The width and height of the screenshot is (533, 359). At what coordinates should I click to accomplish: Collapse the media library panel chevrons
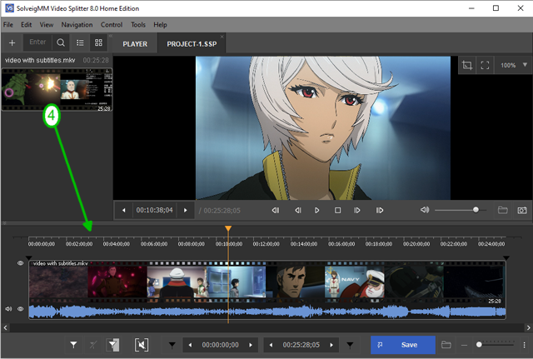(x=111, y=36)
